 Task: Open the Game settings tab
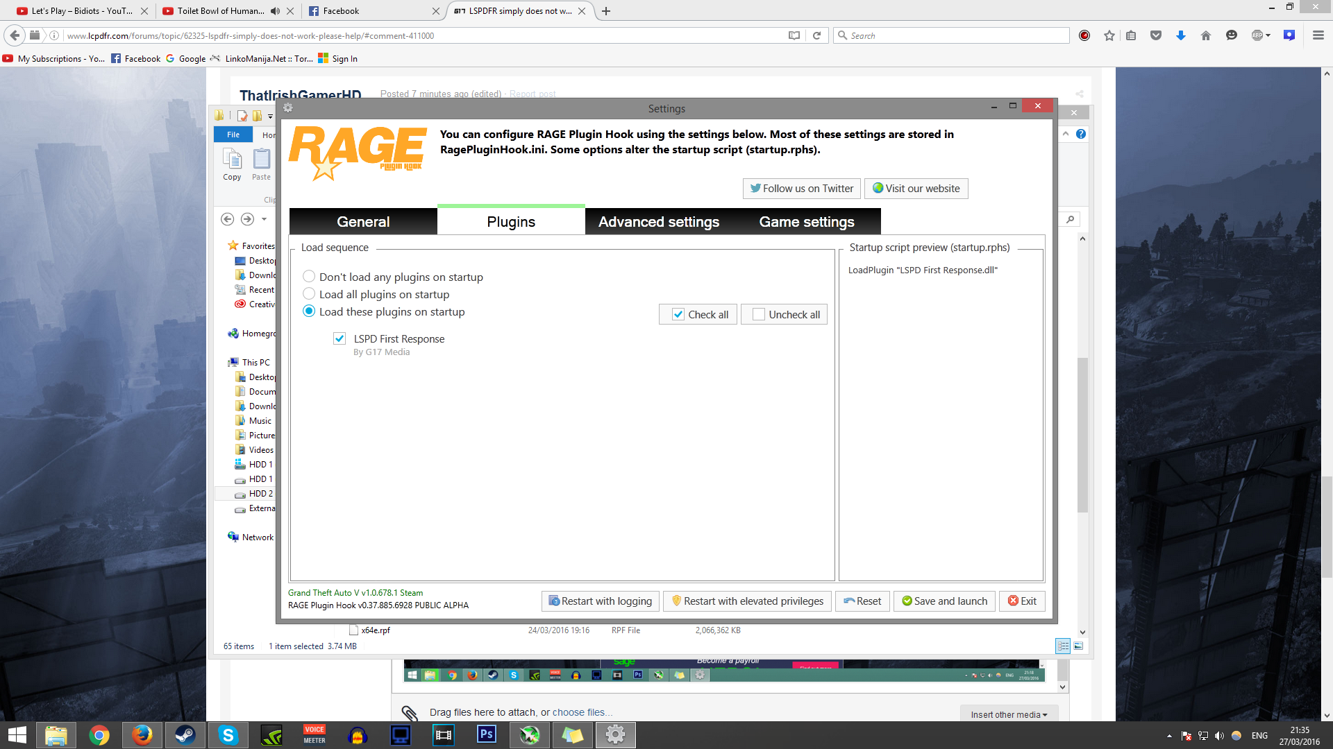click(806, 222)
